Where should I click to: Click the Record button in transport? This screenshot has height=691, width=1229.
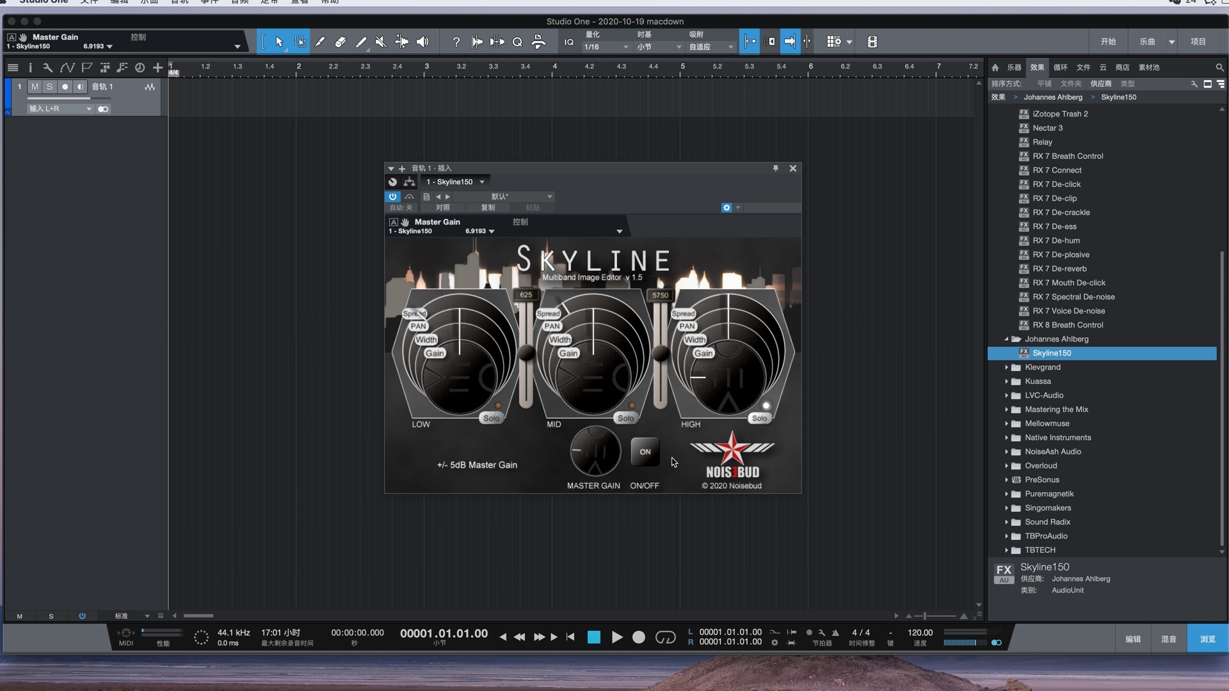639,637
